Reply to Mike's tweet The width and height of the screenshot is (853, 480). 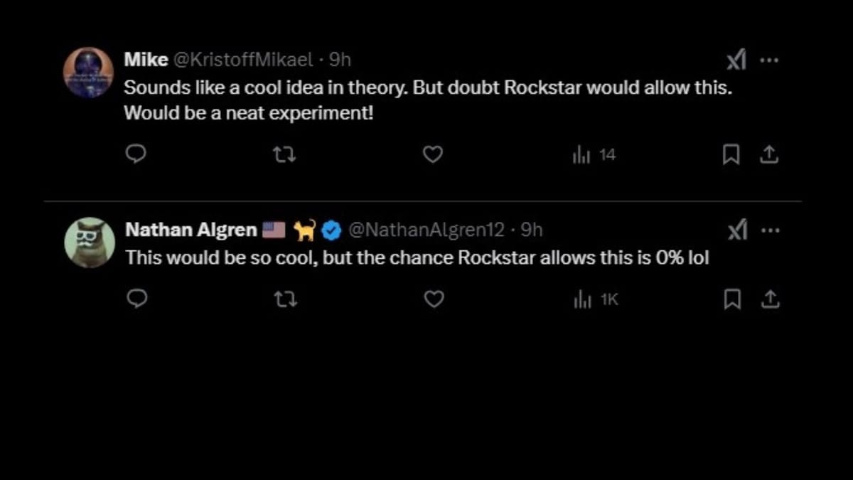pyautogui.click(x=136, y=154)
